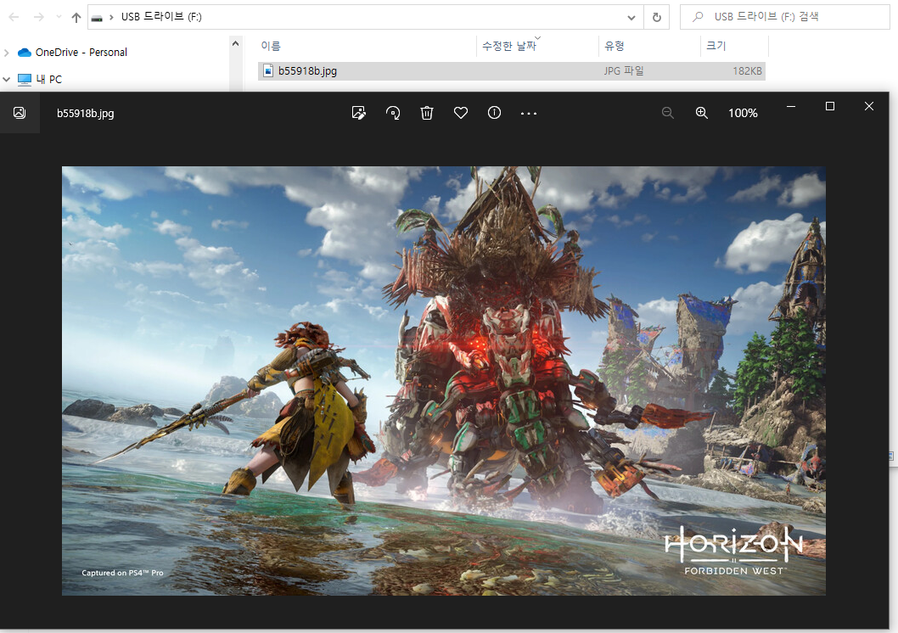The image size is (898, 633).
Task: Go back in File Explorer navigation
Action: pyautogui.click(x=14, y=17)
